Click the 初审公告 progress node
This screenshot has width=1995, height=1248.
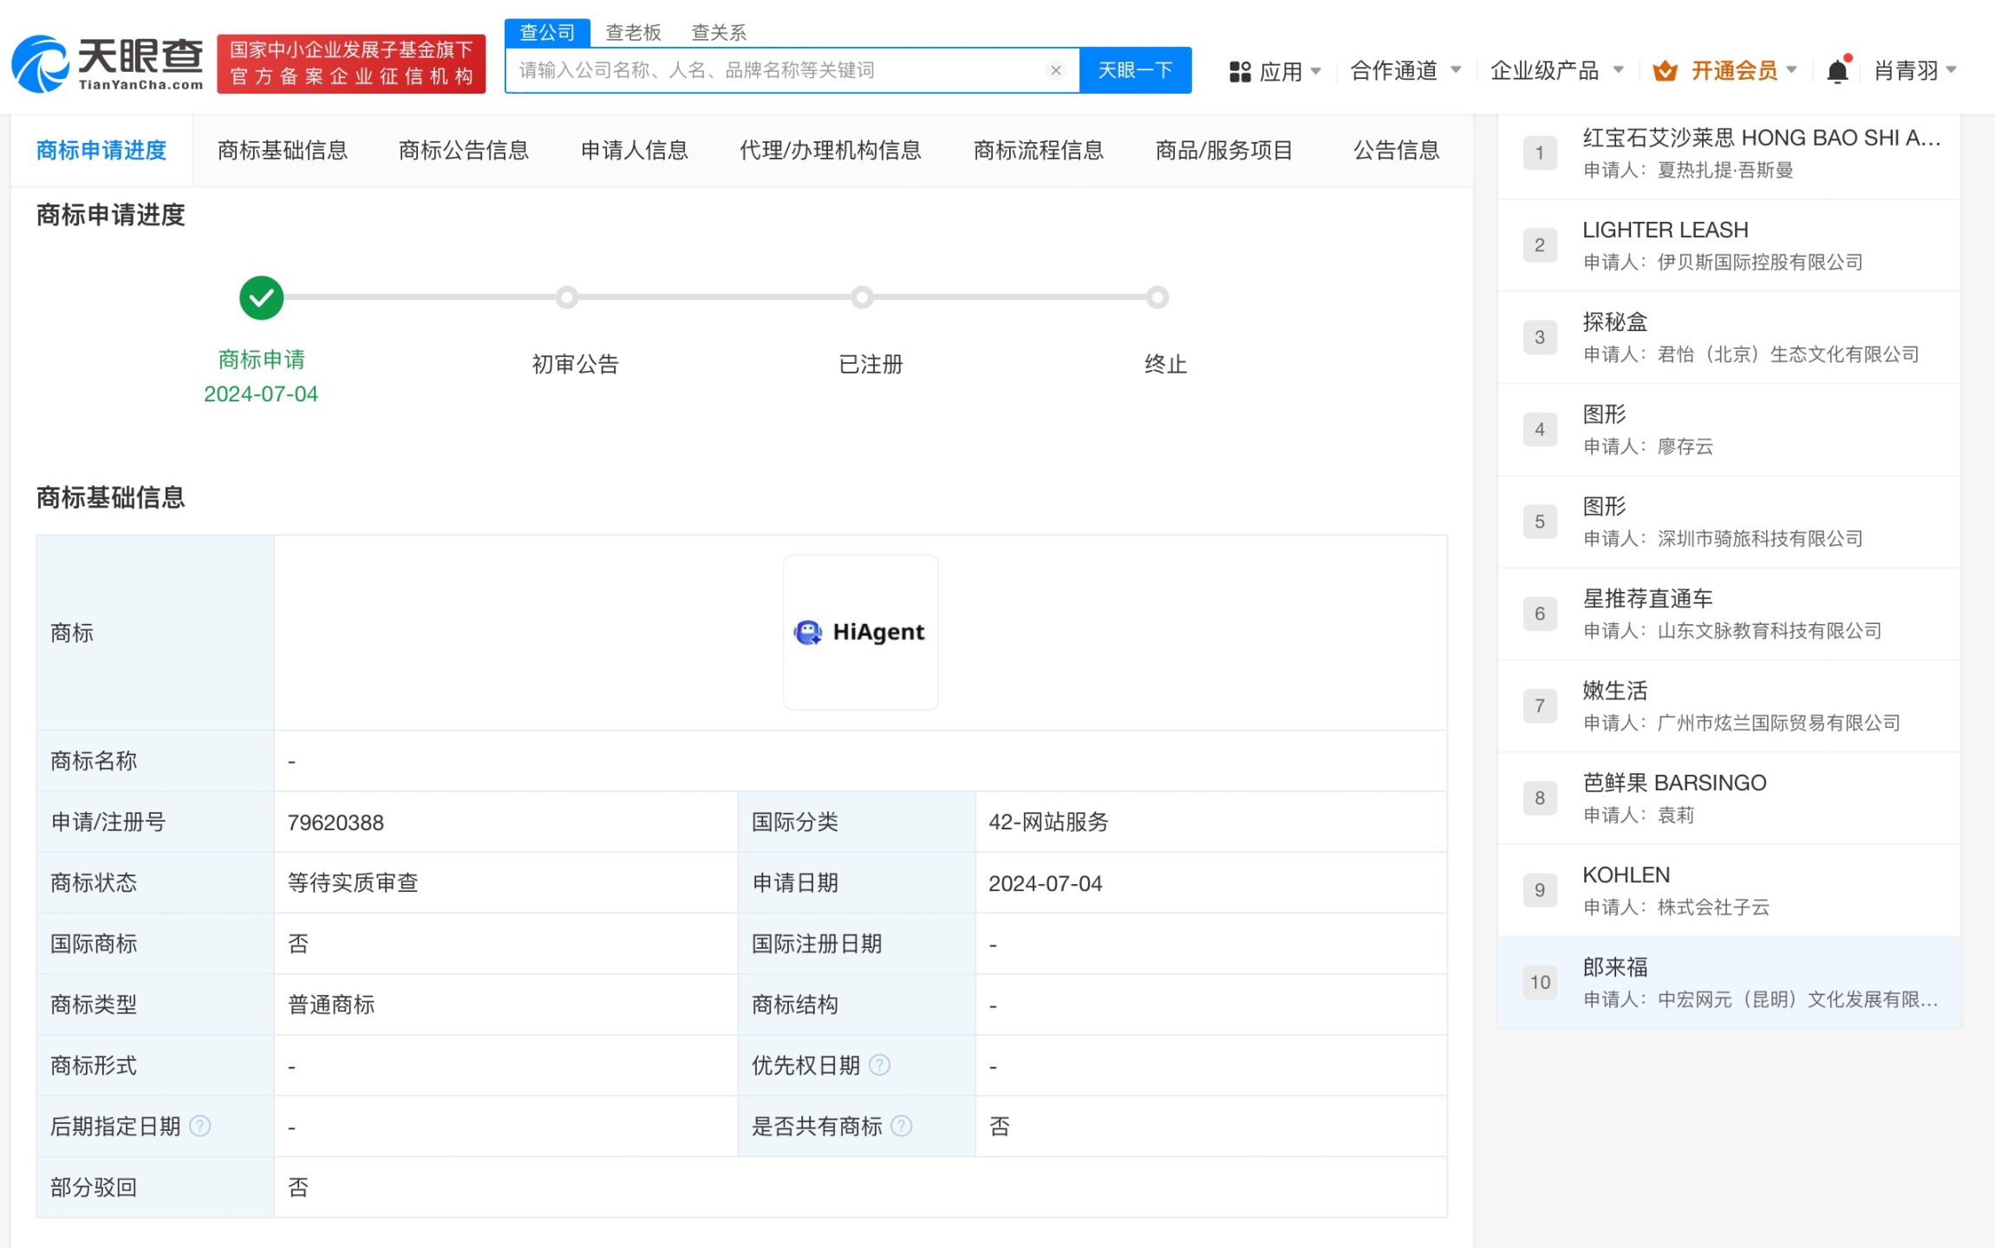point(567,298)
